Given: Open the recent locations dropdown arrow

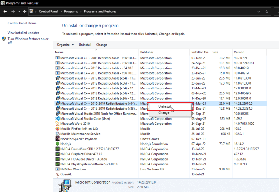Looking at the screenshot, I should pyautogui.click(x=19, y=12).
